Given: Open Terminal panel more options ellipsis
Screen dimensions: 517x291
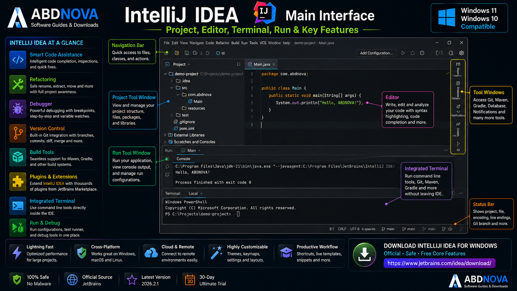Looking at the screenshot, I should tap(460, 193).
